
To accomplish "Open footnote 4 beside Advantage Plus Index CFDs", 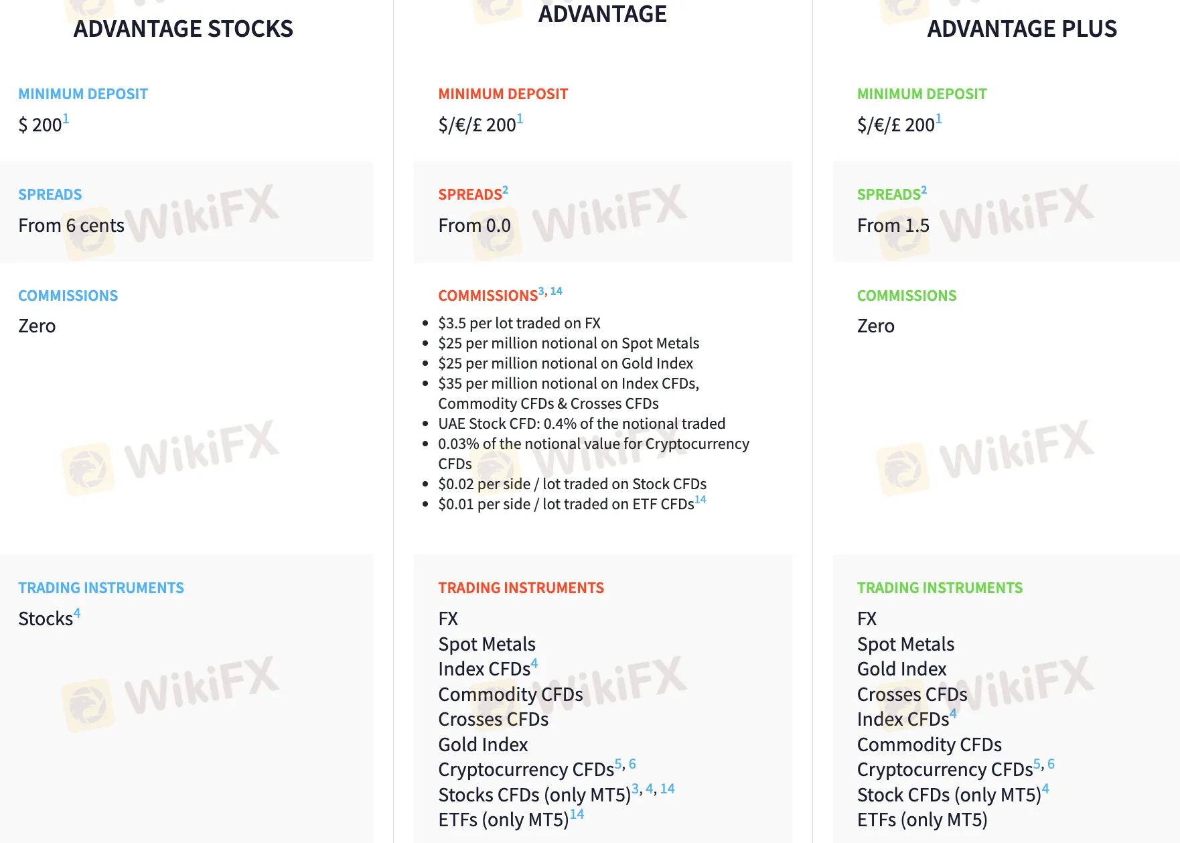I will tap(953, 714).
